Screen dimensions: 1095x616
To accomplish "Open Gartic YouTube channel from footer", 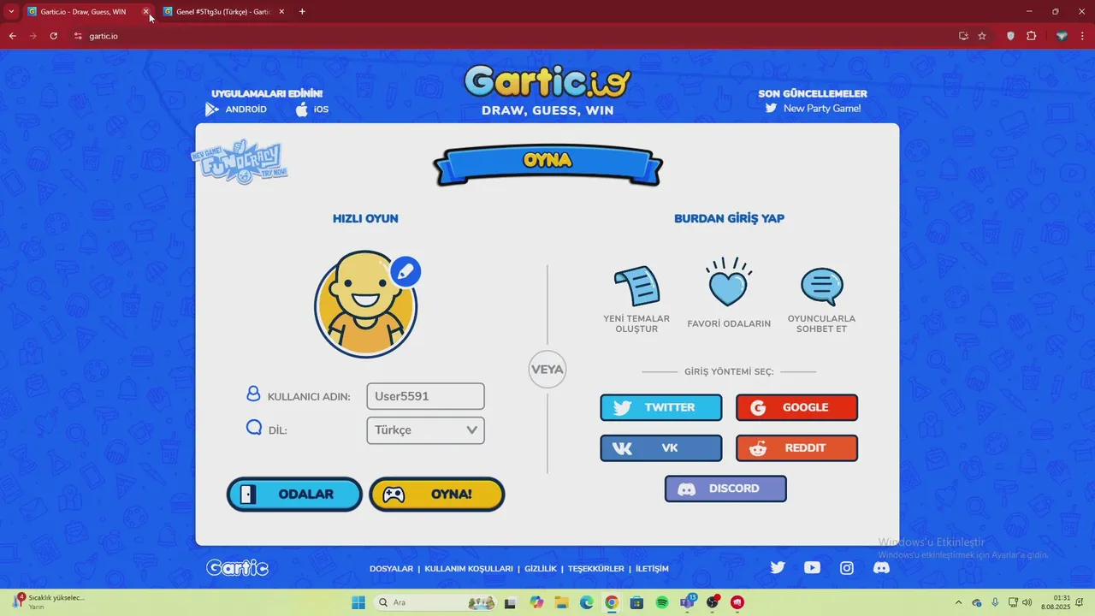I will [x=812, y=567].
